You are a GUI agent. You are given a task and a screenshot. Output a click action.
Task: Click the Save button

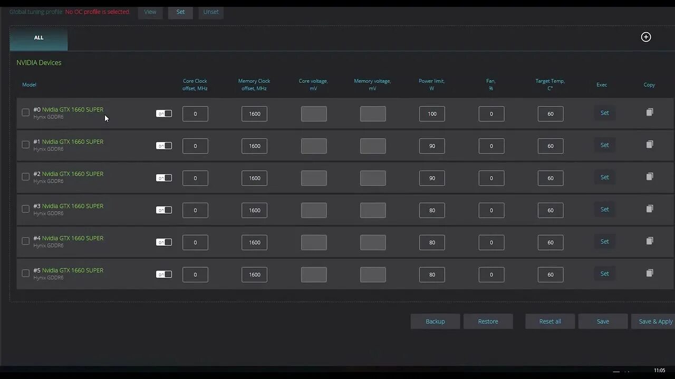pyautogui.click(x=603, y=322)
